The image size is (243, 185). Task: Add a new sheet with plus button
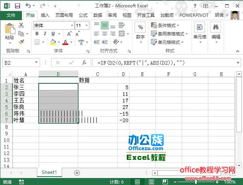pyautogui.click(x=77, y=173)
